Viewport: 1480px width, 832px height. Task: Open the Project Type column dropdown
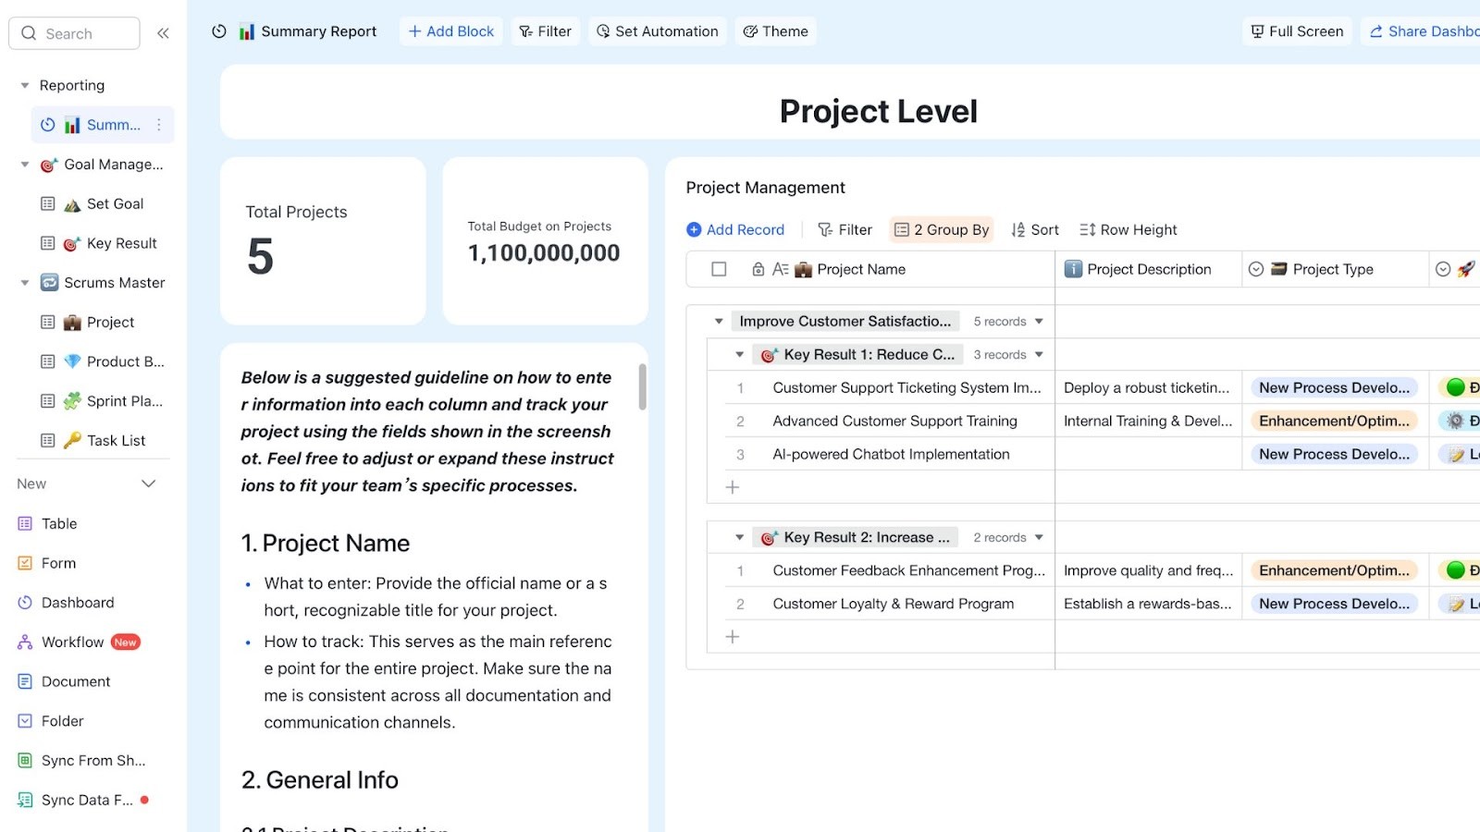coord(1255,269)
